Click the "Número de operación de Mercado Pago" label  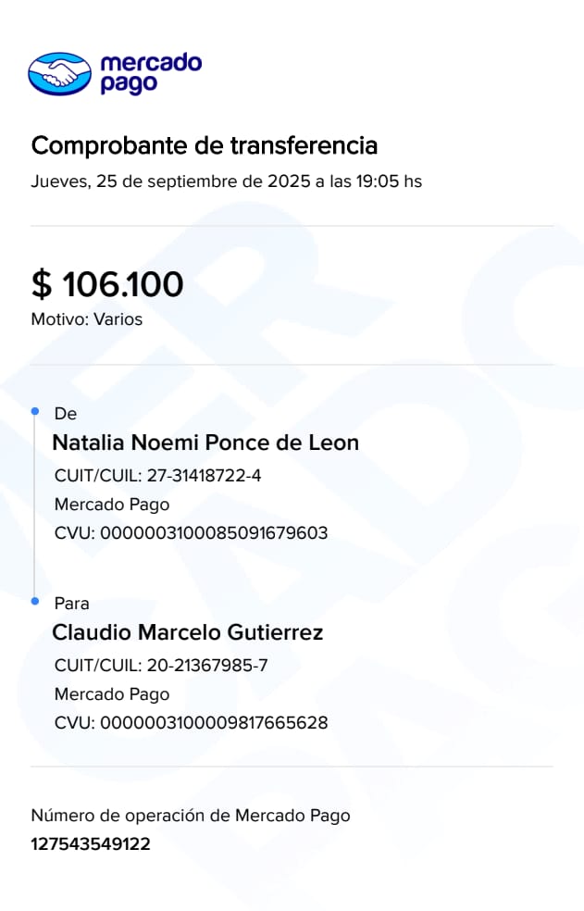191,816
